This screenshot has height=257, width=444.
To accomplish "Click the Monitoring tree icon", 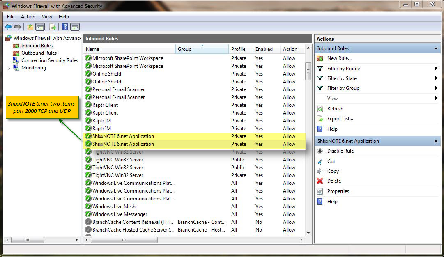I will (16, 68).
